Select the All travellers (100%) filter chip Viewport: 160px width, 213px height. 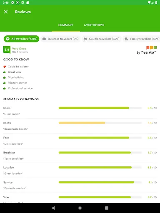point(22,39)
